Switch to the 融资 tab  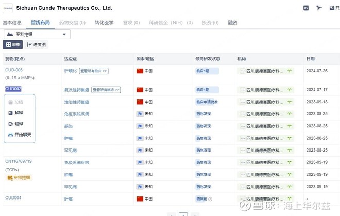click(232, 23)
